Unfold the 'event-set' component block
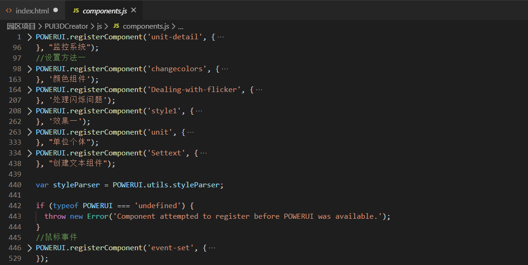528x265 pixels. pyautogui.click(x=30, y=248)
